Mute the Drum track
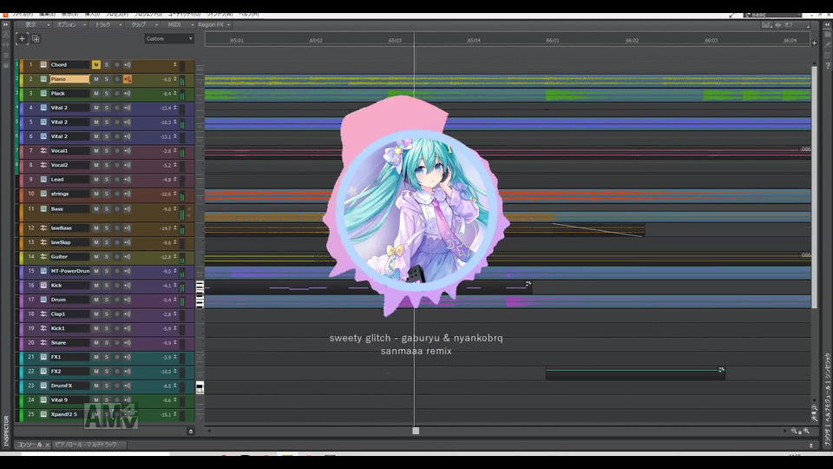The image size is (833, 469). pos(95,300)
